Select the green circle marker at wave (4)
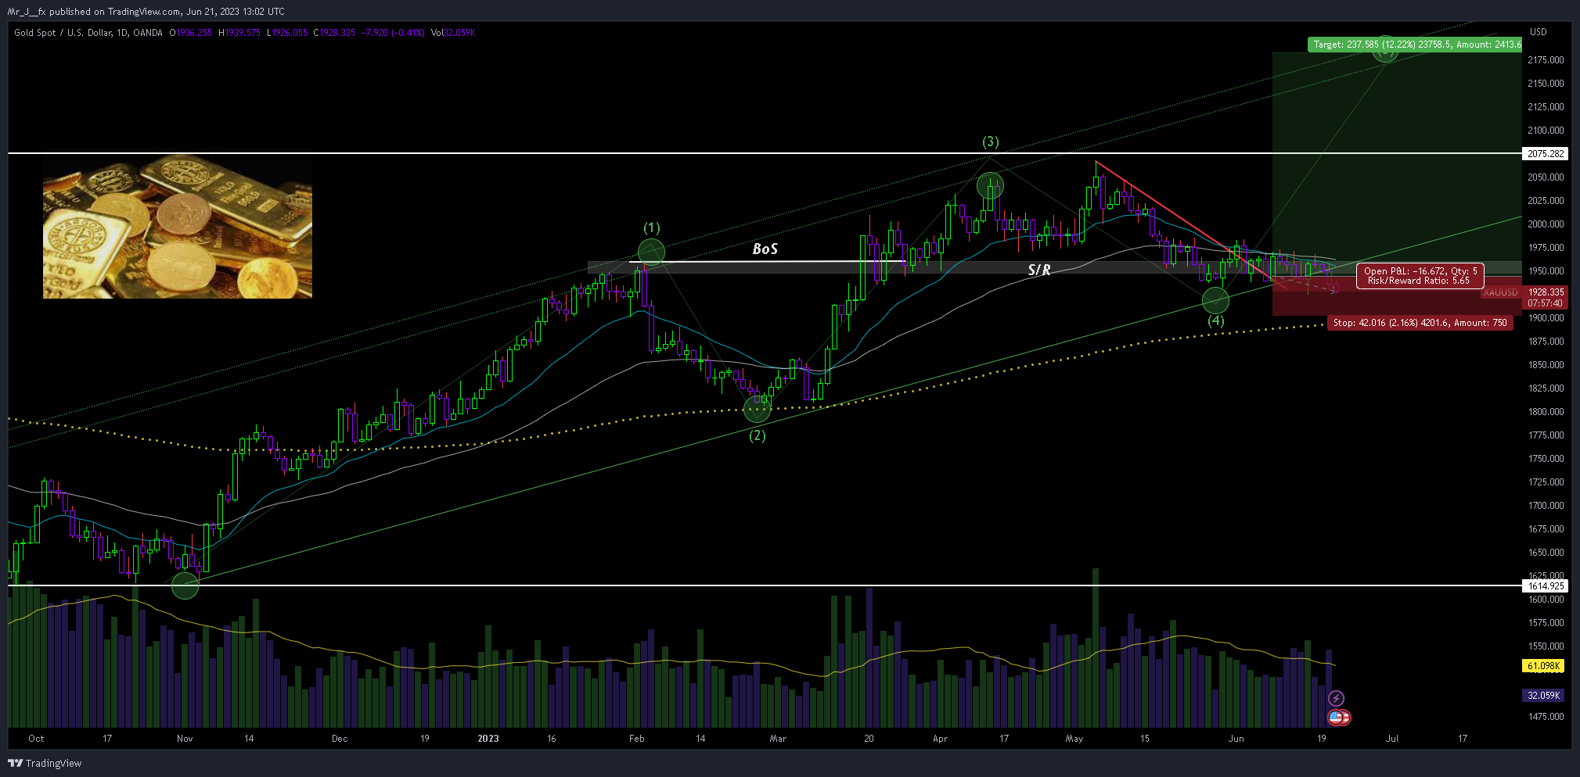The image size is (1580, 777). click(x=1215, y=300)
